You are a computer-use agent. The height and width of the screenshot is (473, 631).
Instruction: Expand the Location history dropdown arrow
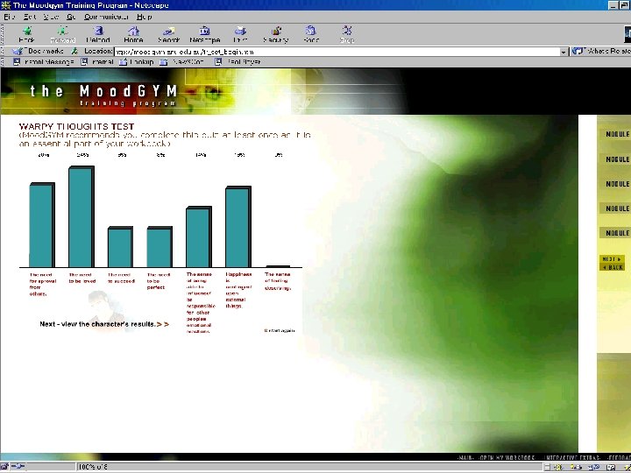(x=564, y=52)
